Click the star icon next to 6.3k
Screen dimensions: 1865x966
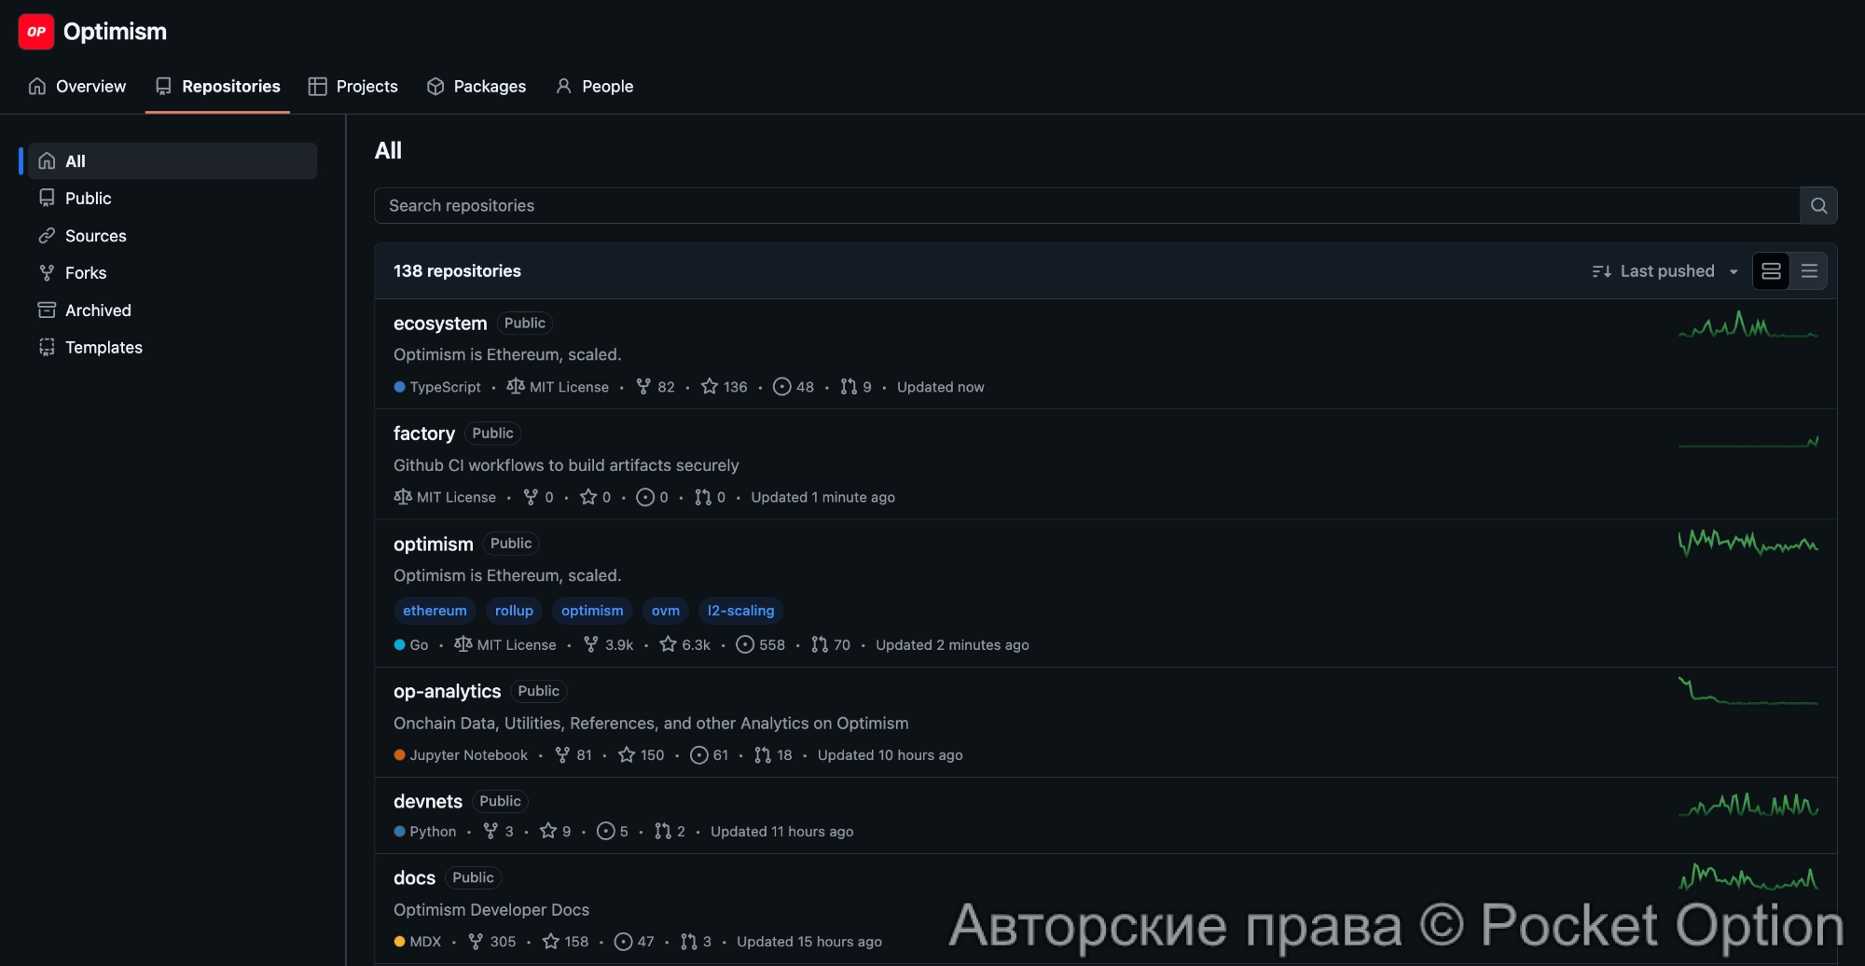pyautogui.click(x=667, y=644)
